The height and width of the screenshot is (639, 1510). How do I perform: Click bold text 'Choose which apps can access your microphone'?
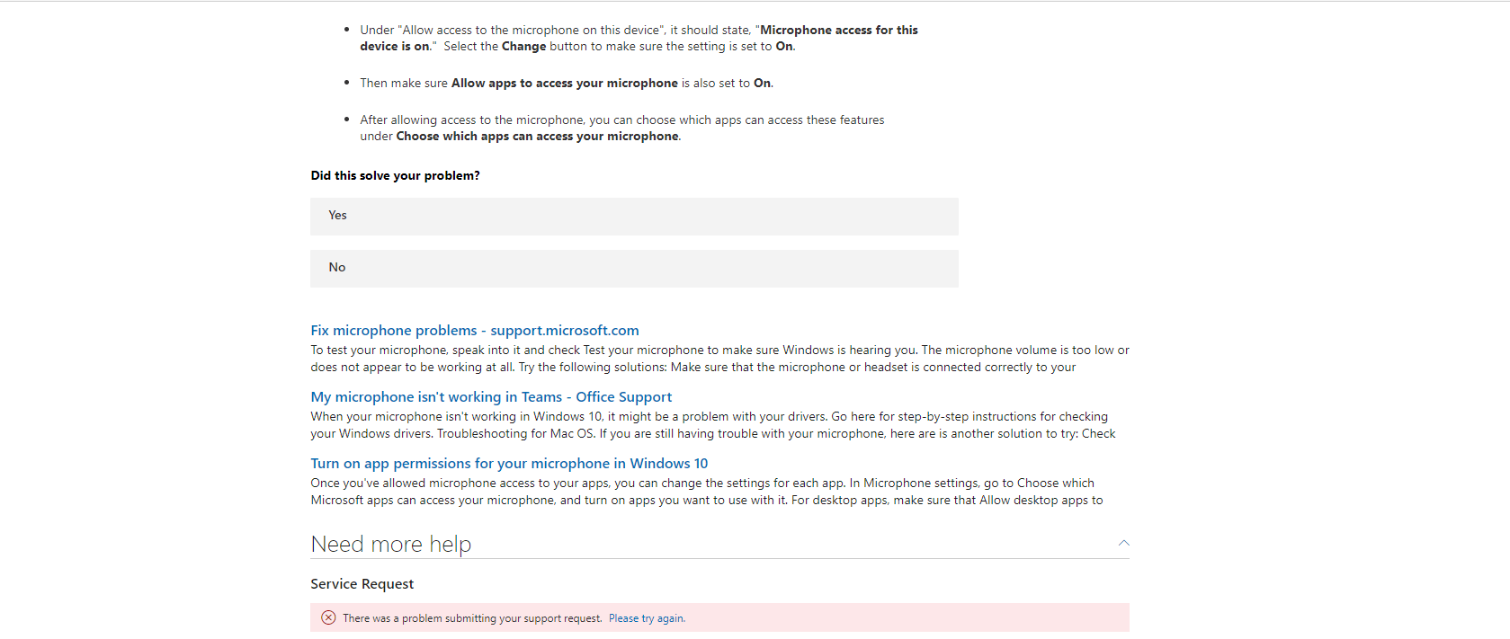(x=538, y=137)
